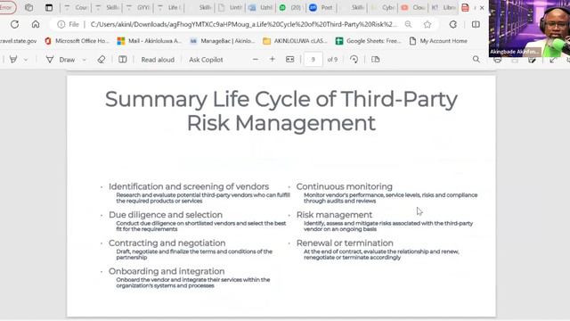570x321 pixels.
Task: Zoom out the PDF with minus
Action: click(256, 60)
